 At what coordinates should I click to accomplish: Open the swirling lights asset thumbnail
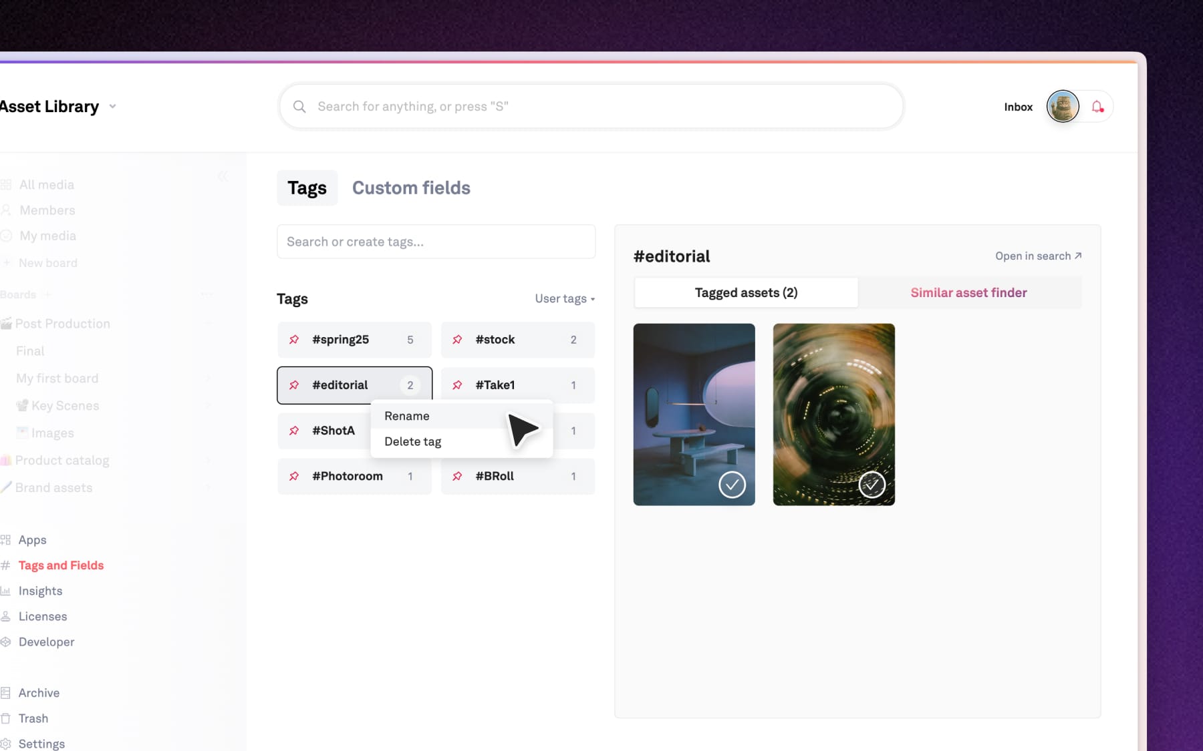tap(834, 415)
